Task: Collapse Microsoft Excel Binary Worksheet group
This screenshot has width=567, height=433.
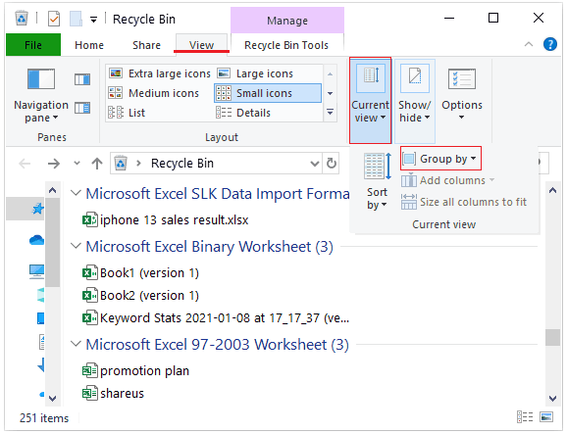Action: click(76, 246)
